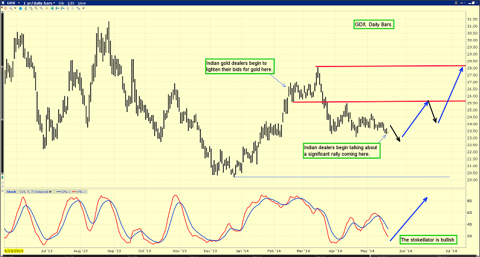
Task: Expand the dropdown arrow ending the toolbar
Action: click(x=83, y=8)
